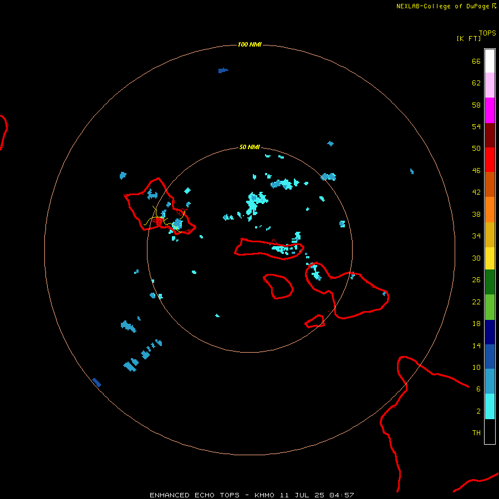Click the legend value 10

point(476,367)
